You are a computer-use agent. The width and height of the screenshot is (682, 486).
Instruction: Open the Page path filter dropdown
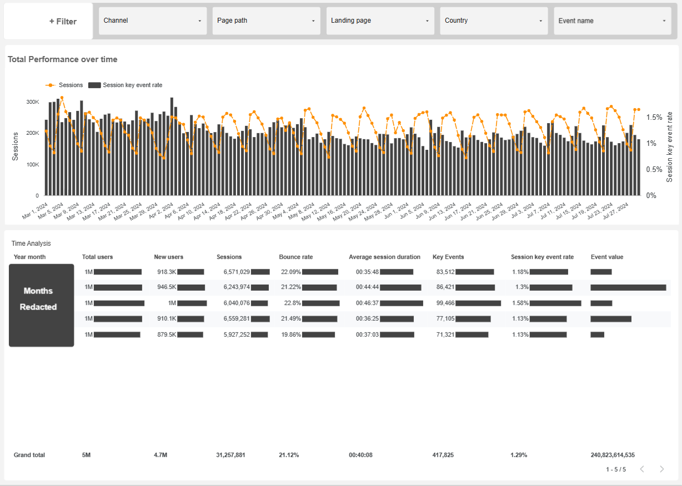266,21
